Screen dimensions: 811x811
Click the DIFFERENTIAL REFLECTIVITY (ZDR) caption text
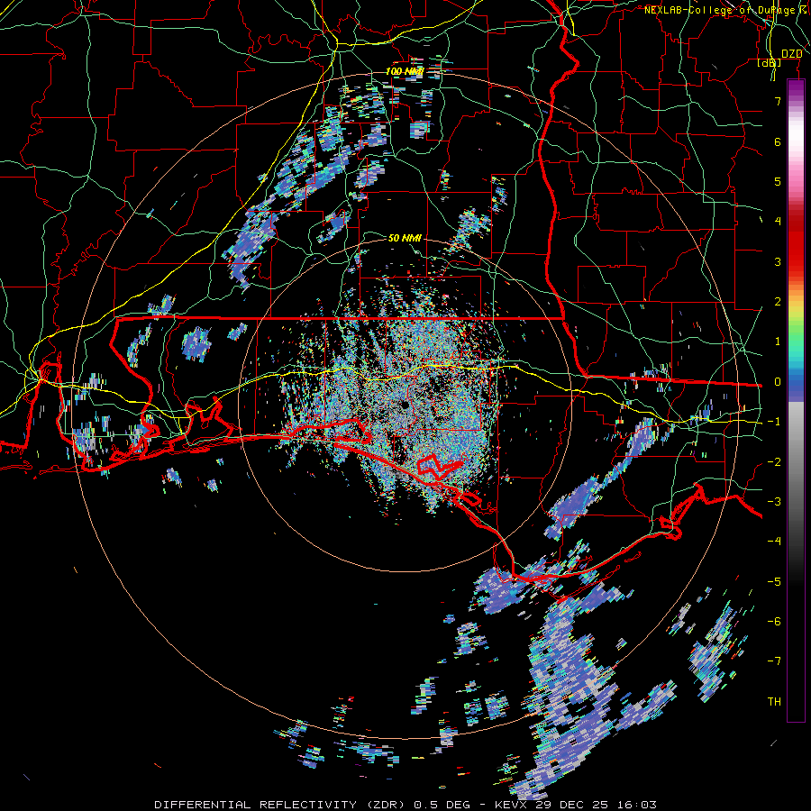(282, 805)
